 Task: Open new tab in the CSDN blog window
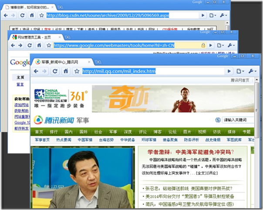(60, 7)
